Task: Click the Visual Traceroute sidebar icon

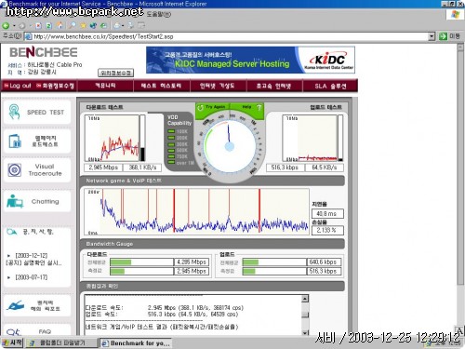Action: (x=15, y=170)
